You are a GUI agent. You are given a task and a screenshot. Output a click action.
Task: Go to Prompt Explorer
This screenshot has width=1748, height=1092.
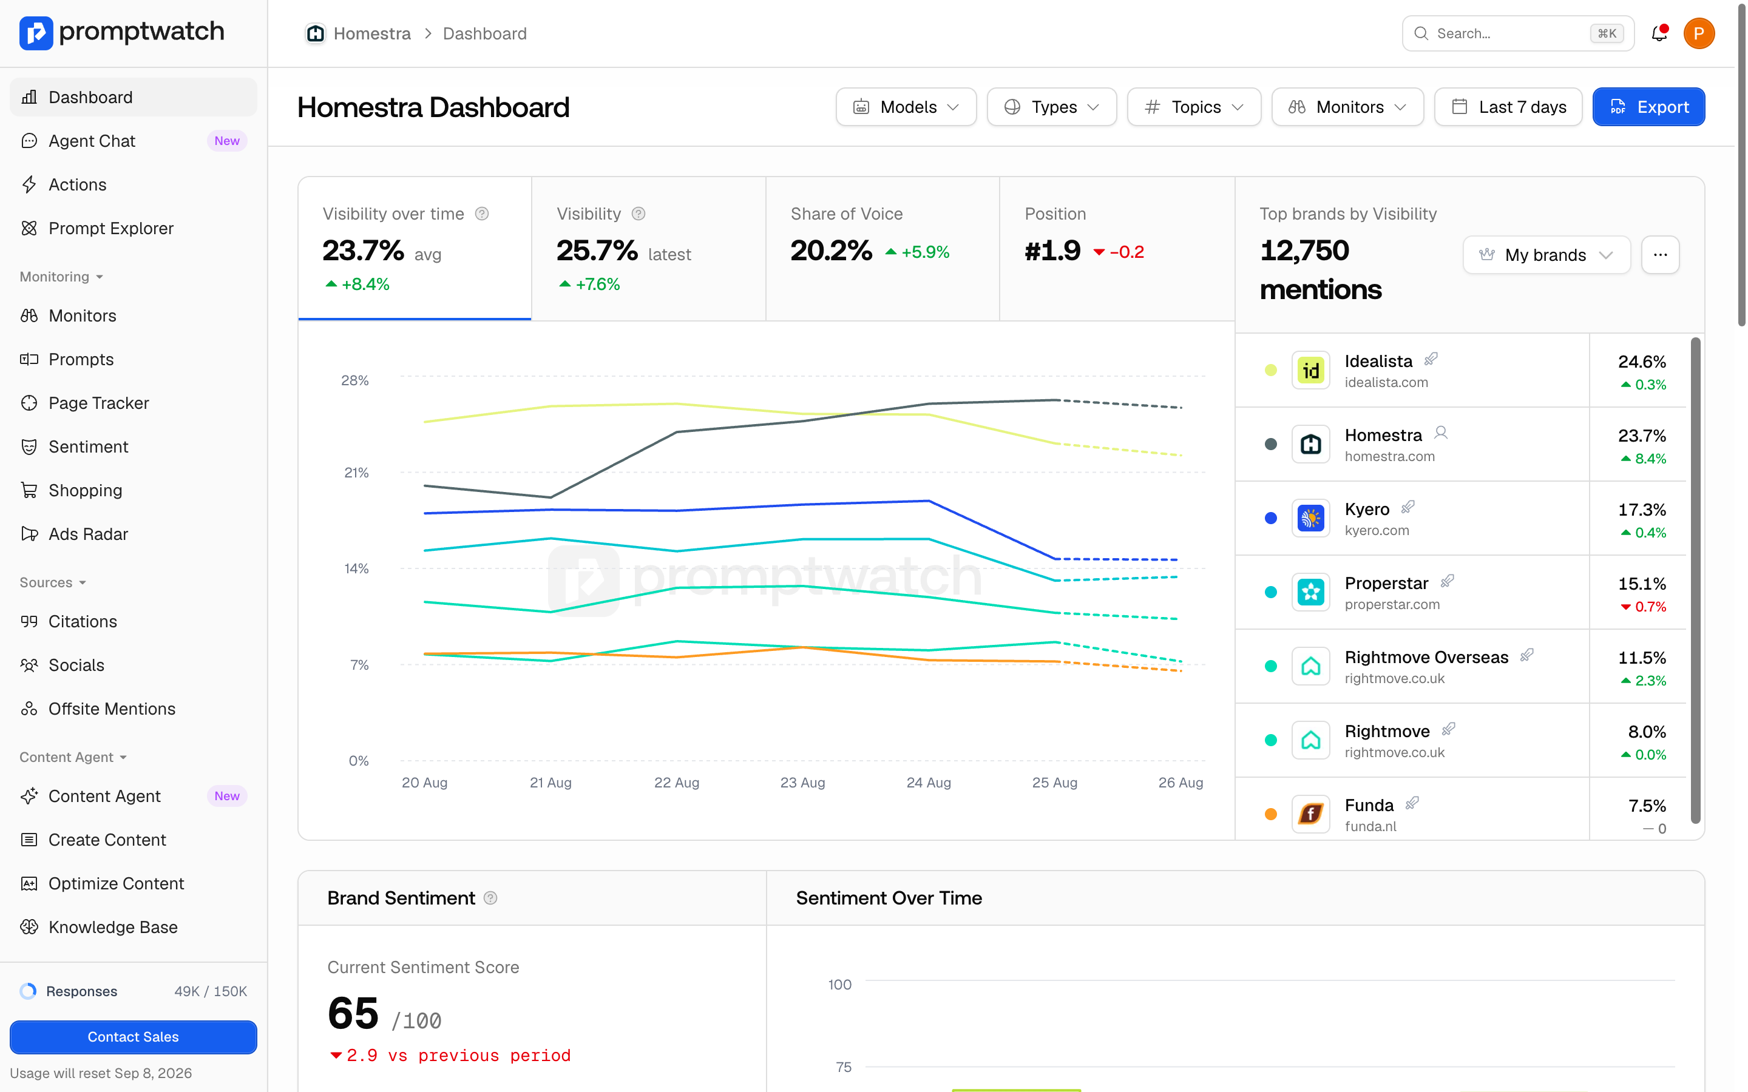tap(134, 228)
